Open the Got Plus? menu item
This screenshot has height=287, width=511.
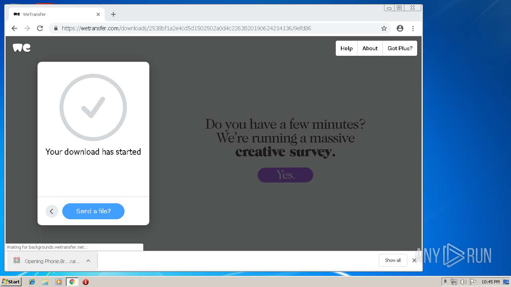(400, 48)
